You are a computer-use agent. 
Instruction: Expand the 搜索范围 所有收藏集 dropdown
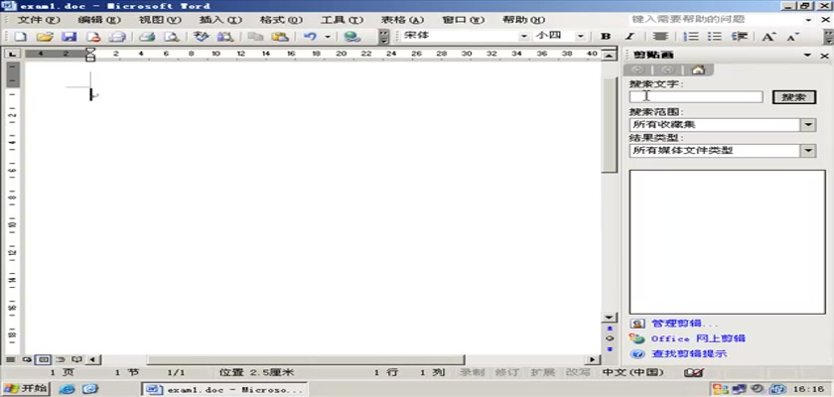coord(808,125)
